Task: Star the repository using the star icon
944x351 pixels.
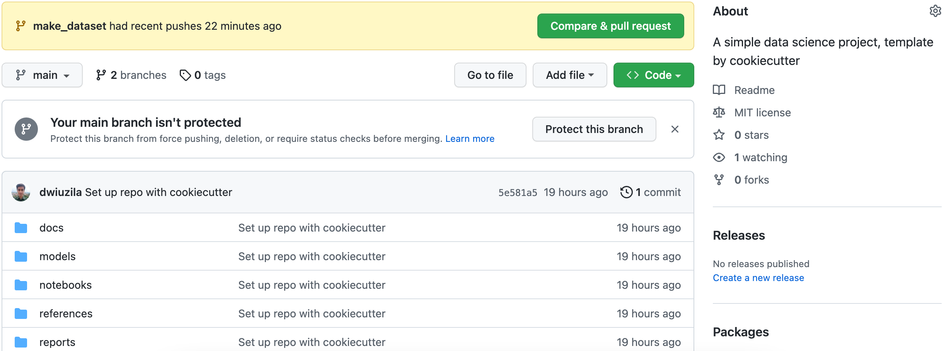Action: (x=719, y=135)
